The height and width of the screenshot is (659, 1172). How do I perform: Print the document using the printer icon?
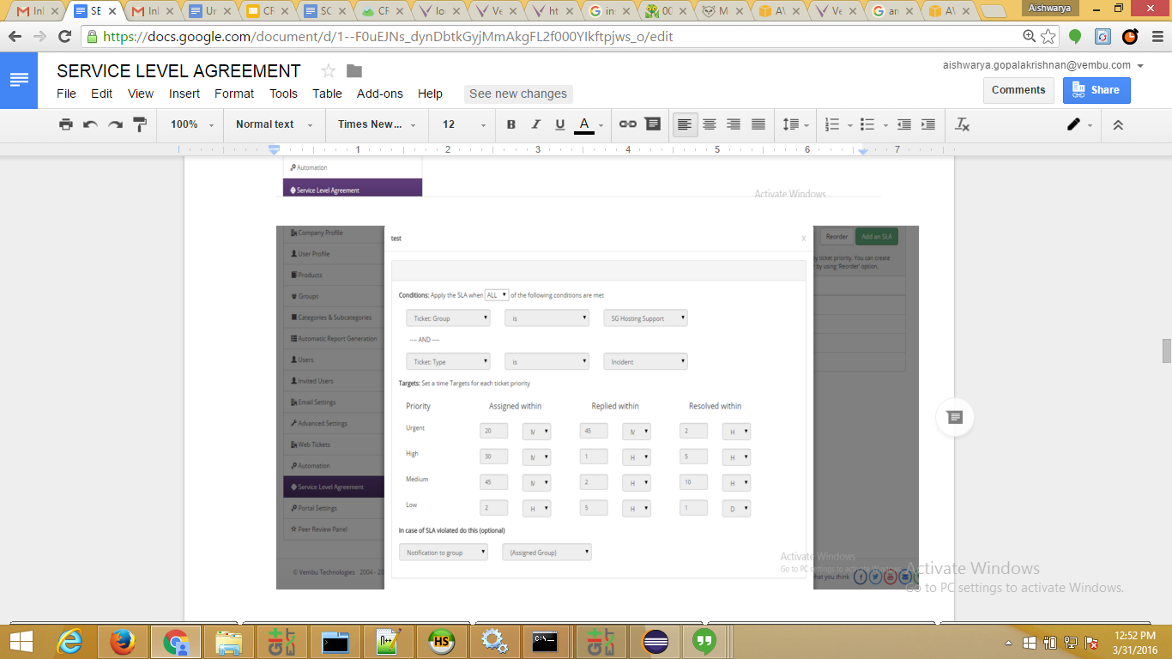pyautogui.click(x=66, y=124)
